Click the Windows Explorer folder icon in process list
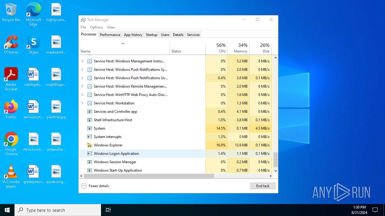The image size is (385, 216). (89, 145)
